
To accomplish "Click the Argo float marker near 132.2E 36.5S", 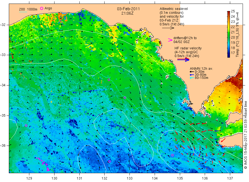I will [109, 161].
